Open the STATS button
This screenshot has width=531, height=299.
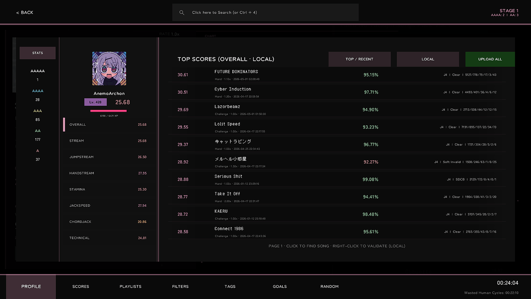38,53
